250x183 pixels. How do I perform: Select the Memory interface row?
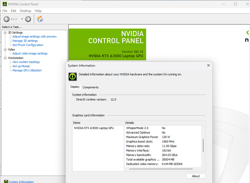[x=163, y=150]
